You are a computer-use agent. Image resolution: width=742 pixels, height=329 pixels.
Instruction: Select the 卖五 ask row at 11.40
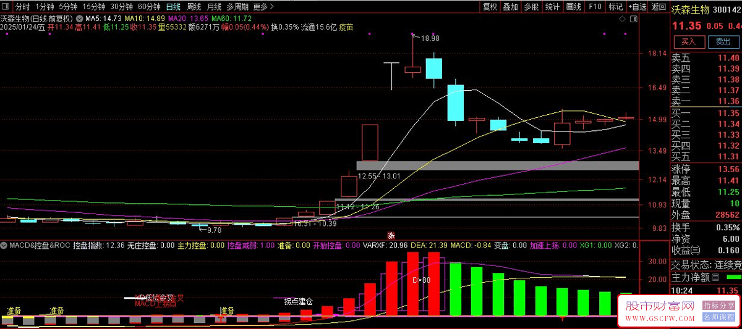[x=706, y=58]
